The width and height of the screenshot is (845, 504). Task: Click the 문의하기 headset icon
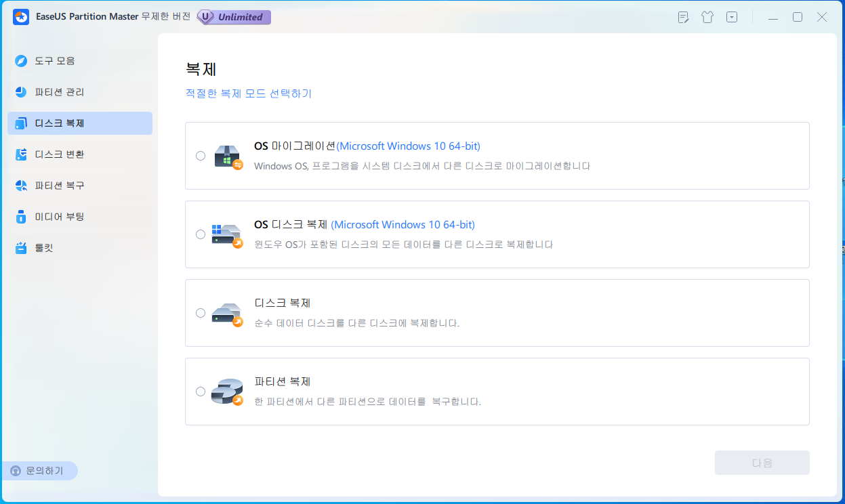click(16, 471)
